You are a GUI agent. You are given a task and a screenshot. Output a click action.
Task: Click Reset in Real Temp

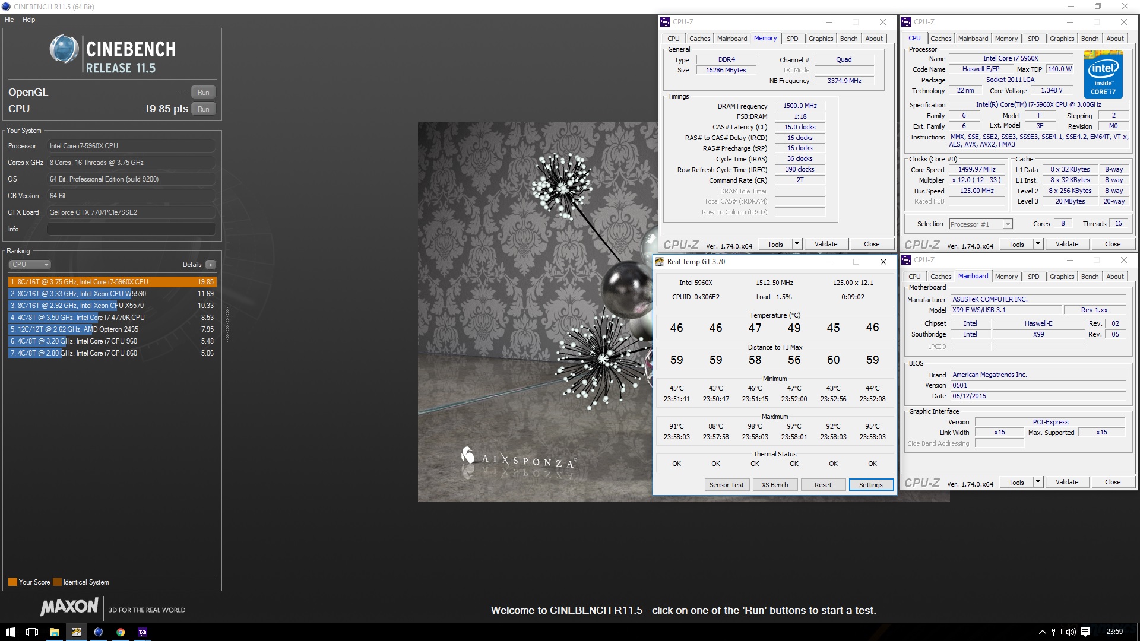point(823,485)
